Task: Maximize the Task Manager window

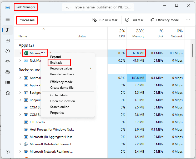Action: coord(177,5)
